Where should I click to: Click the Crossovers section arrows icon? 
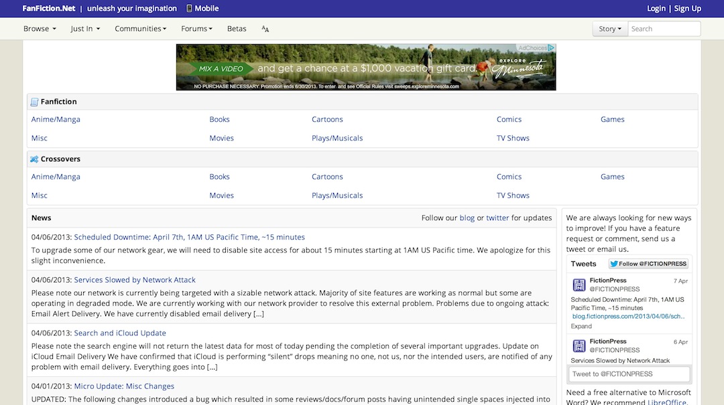(x=34, y=159)
